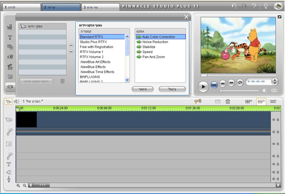Viewport: 285px width, 194px height.
Task: Switch to the 3 Make Movie tab
Action: pyautogui.click(x=100, y=7)
